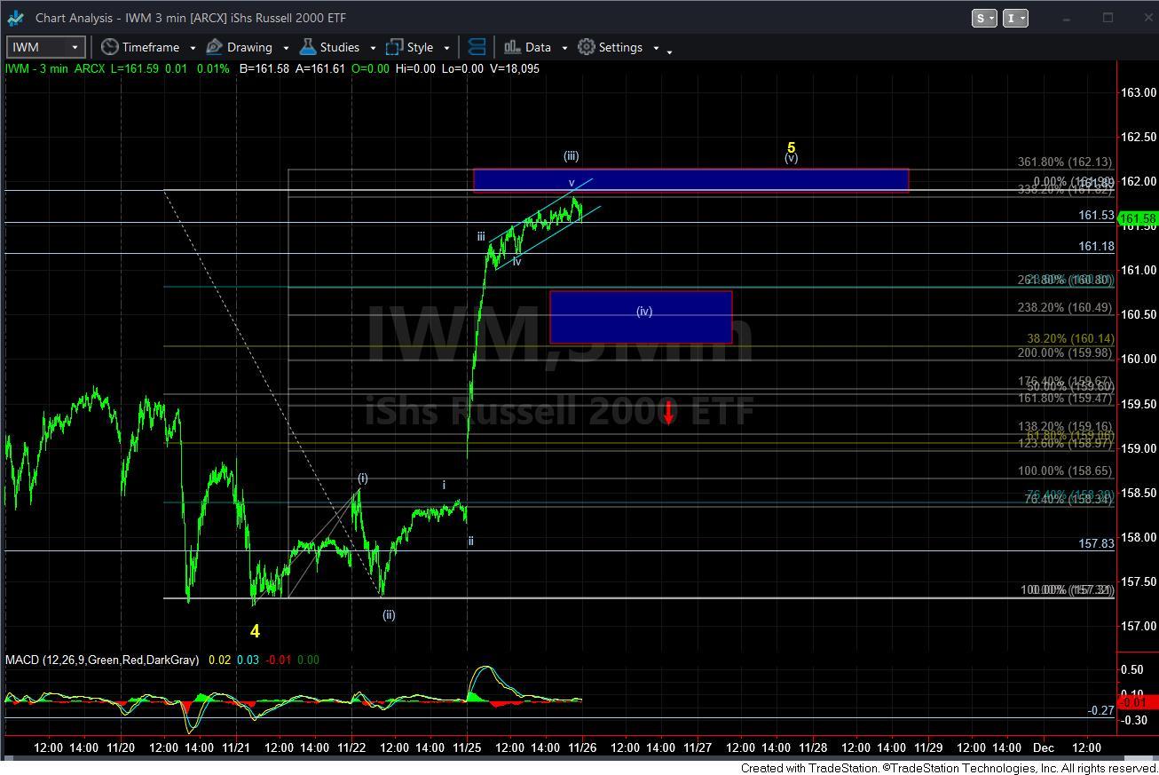The height and width of the screenshot is (775, 1159).
Task: Click the 161.80% (159.47) Fibonacci label
Action: [1064, 399]
